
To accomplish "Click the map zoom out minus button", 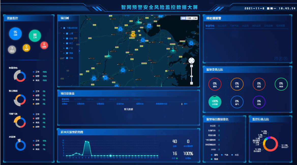I will click(x=191, y=83).
